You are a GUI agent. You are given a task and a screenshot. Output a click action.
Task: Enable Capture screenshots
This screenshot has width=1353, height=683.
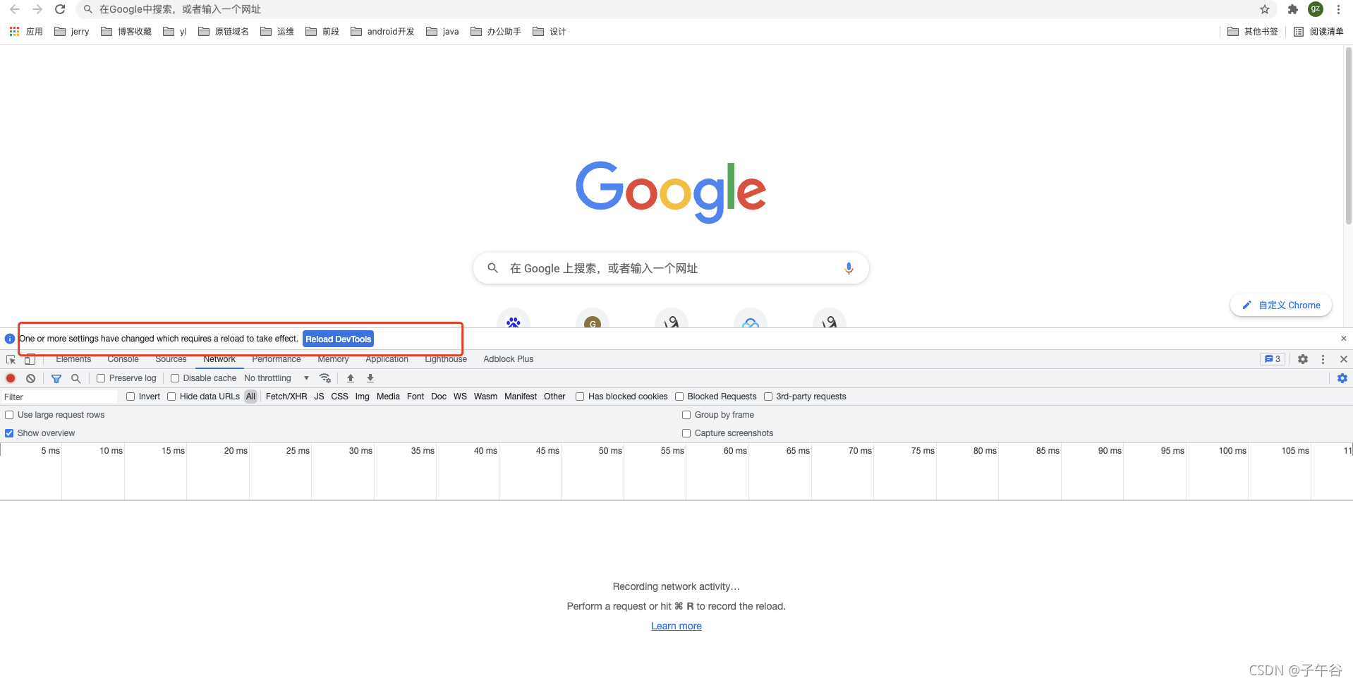coord(686,433)
